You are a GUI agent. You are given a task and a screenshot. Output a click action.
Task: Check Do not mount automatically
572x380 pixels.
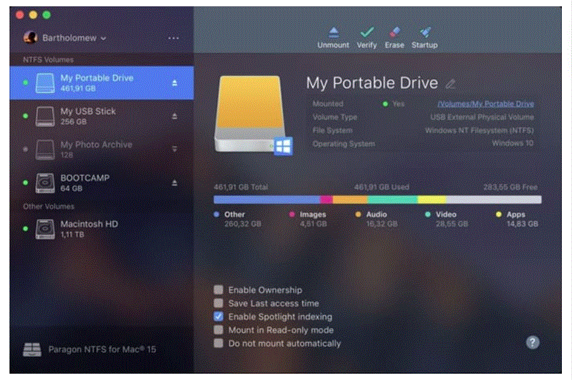[x=218, y=343]
